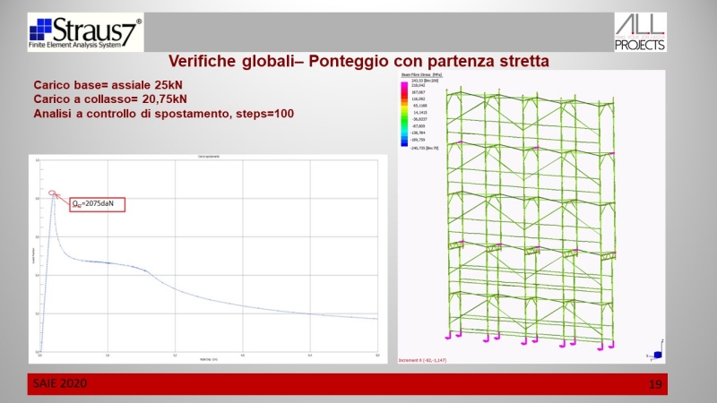Click the red arrow pointing to peak

[x=63, y=199]
